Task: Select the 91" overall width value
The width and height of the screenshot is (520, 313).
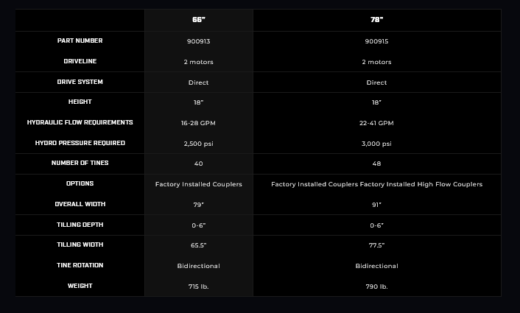Action: point(376,205)
